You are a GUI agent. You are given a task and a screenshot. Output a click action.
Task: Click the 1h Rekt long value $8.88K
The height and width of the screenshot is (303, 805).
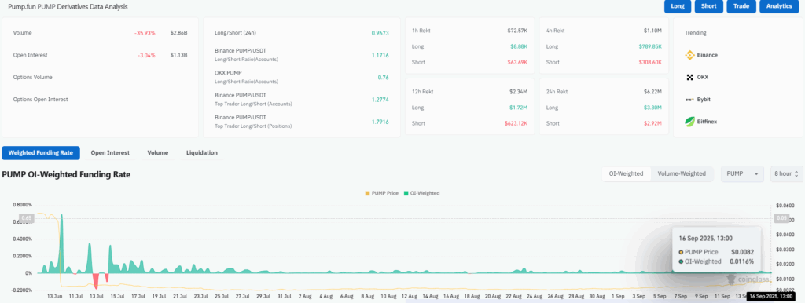click(519, 46)
